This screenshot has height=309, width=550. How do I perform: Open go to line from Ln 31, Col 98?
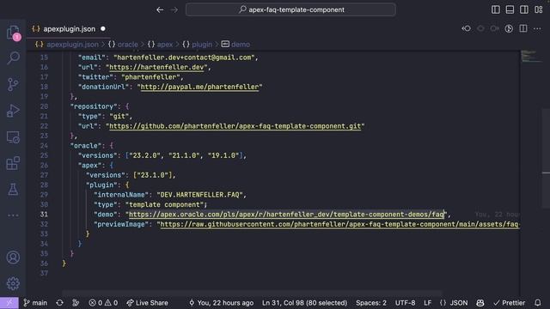(x=304, y=303)
